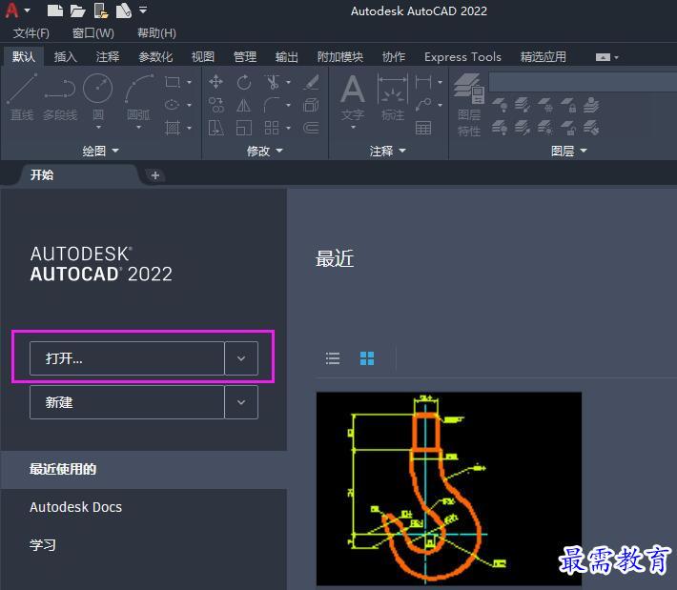Click the 新建 button
Screen dimensions: 677x590
pyautogui.click(x=127, y=402)
